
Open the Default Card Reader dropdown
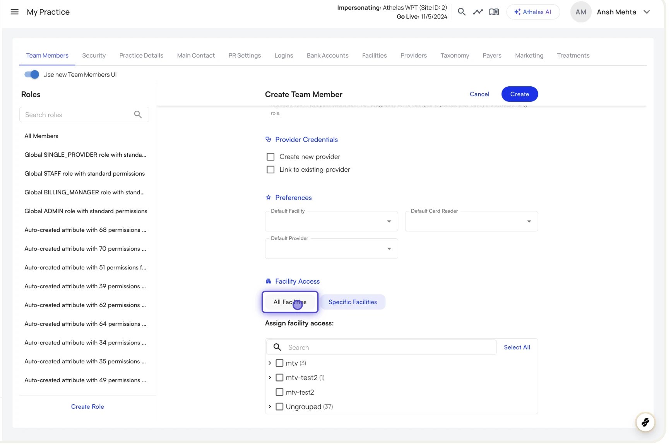coord(471,221)
